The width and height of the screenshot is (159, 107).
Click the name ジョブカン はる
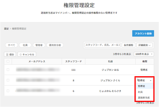click(x=110, y=70)
